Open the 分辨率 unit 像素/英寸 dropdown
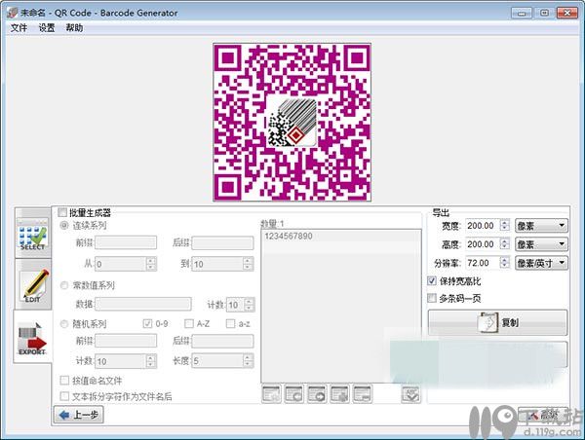The width and height of the screenshot is (585, 440). 541,263
